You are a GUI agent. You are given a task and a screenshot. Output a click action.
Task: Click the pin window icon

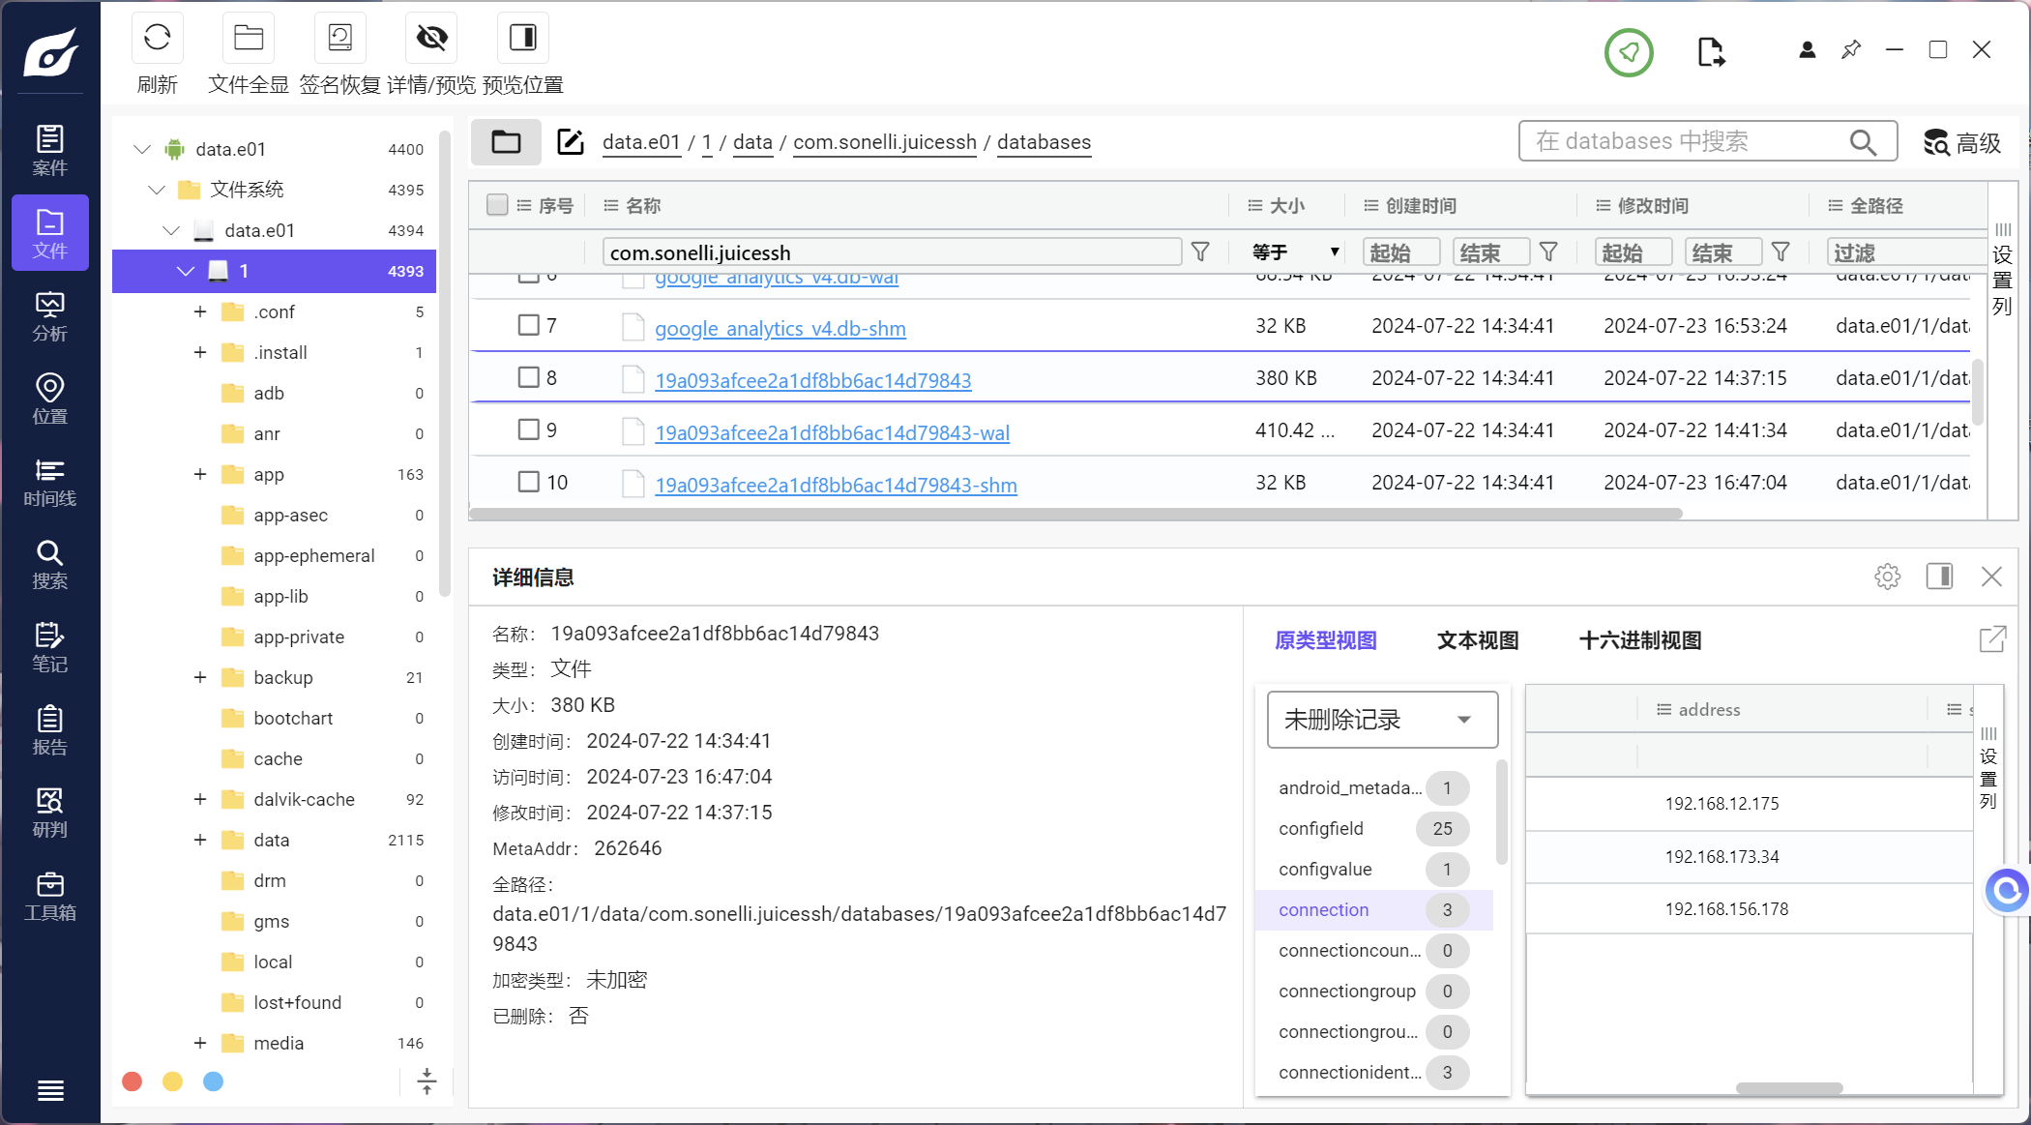click(x=1851, y=49)
